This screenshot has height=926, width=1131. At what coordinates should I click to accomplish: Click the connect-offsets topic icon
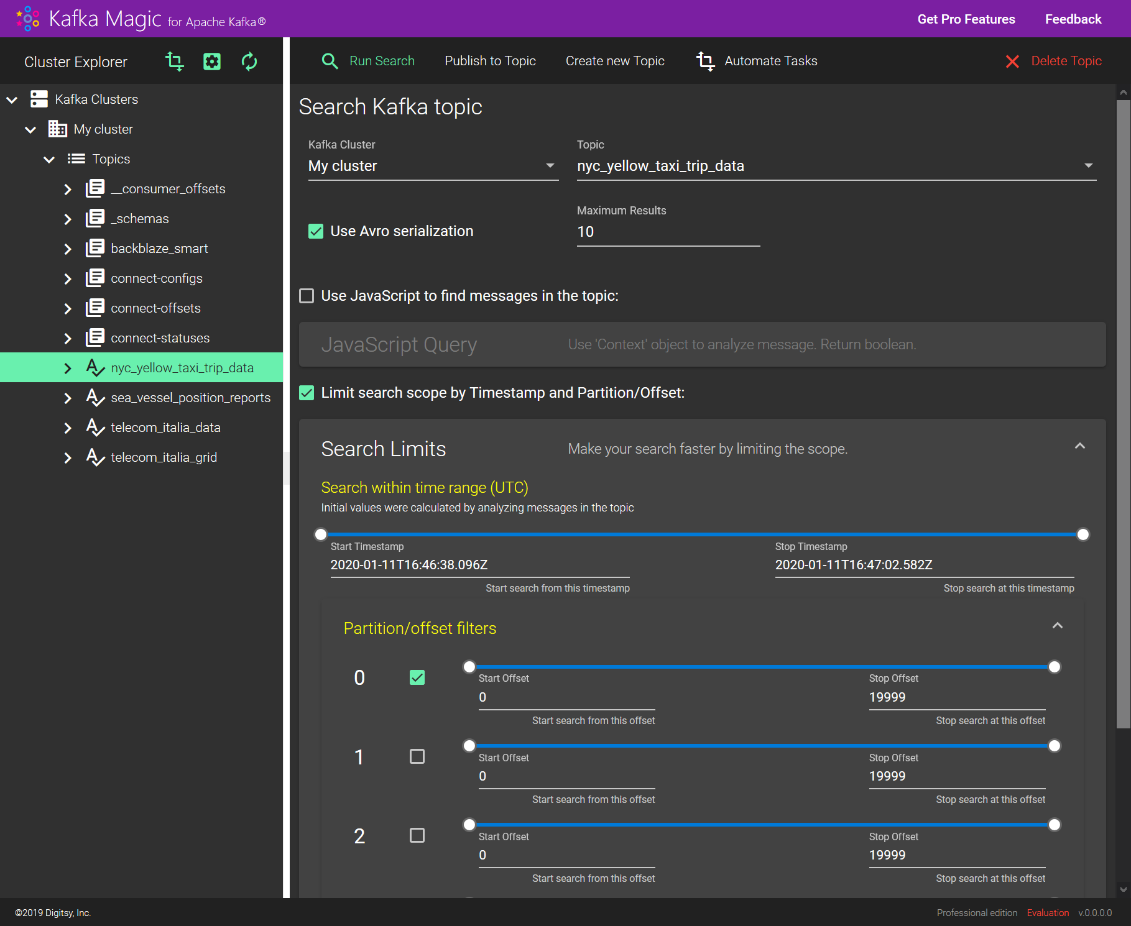[x=95, y=308]
